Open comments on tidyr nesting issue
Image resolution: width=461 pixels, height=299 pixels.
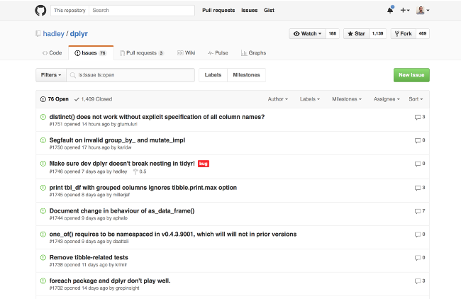[x=420, y=164]
